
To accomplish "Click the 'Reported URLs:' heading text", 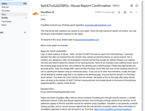I will coord(48,89).
